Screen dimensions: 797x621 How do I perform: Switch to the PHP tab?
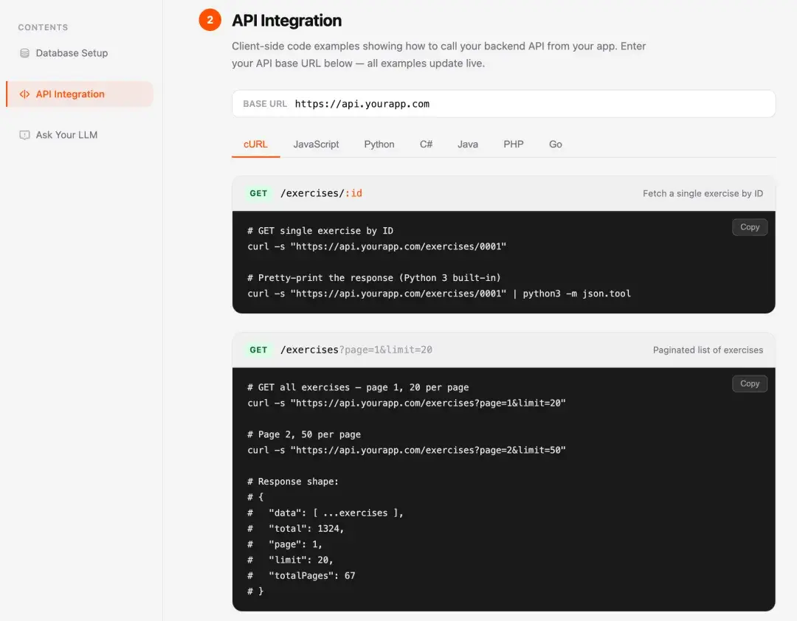tap(514, 145)
